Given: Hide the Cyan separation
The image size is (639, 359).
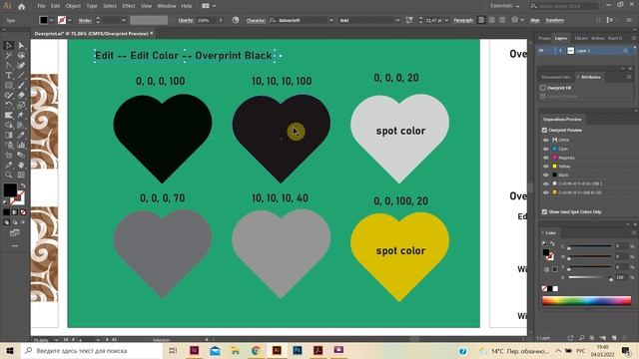Looking at the screenshot, I should [546, 149].
